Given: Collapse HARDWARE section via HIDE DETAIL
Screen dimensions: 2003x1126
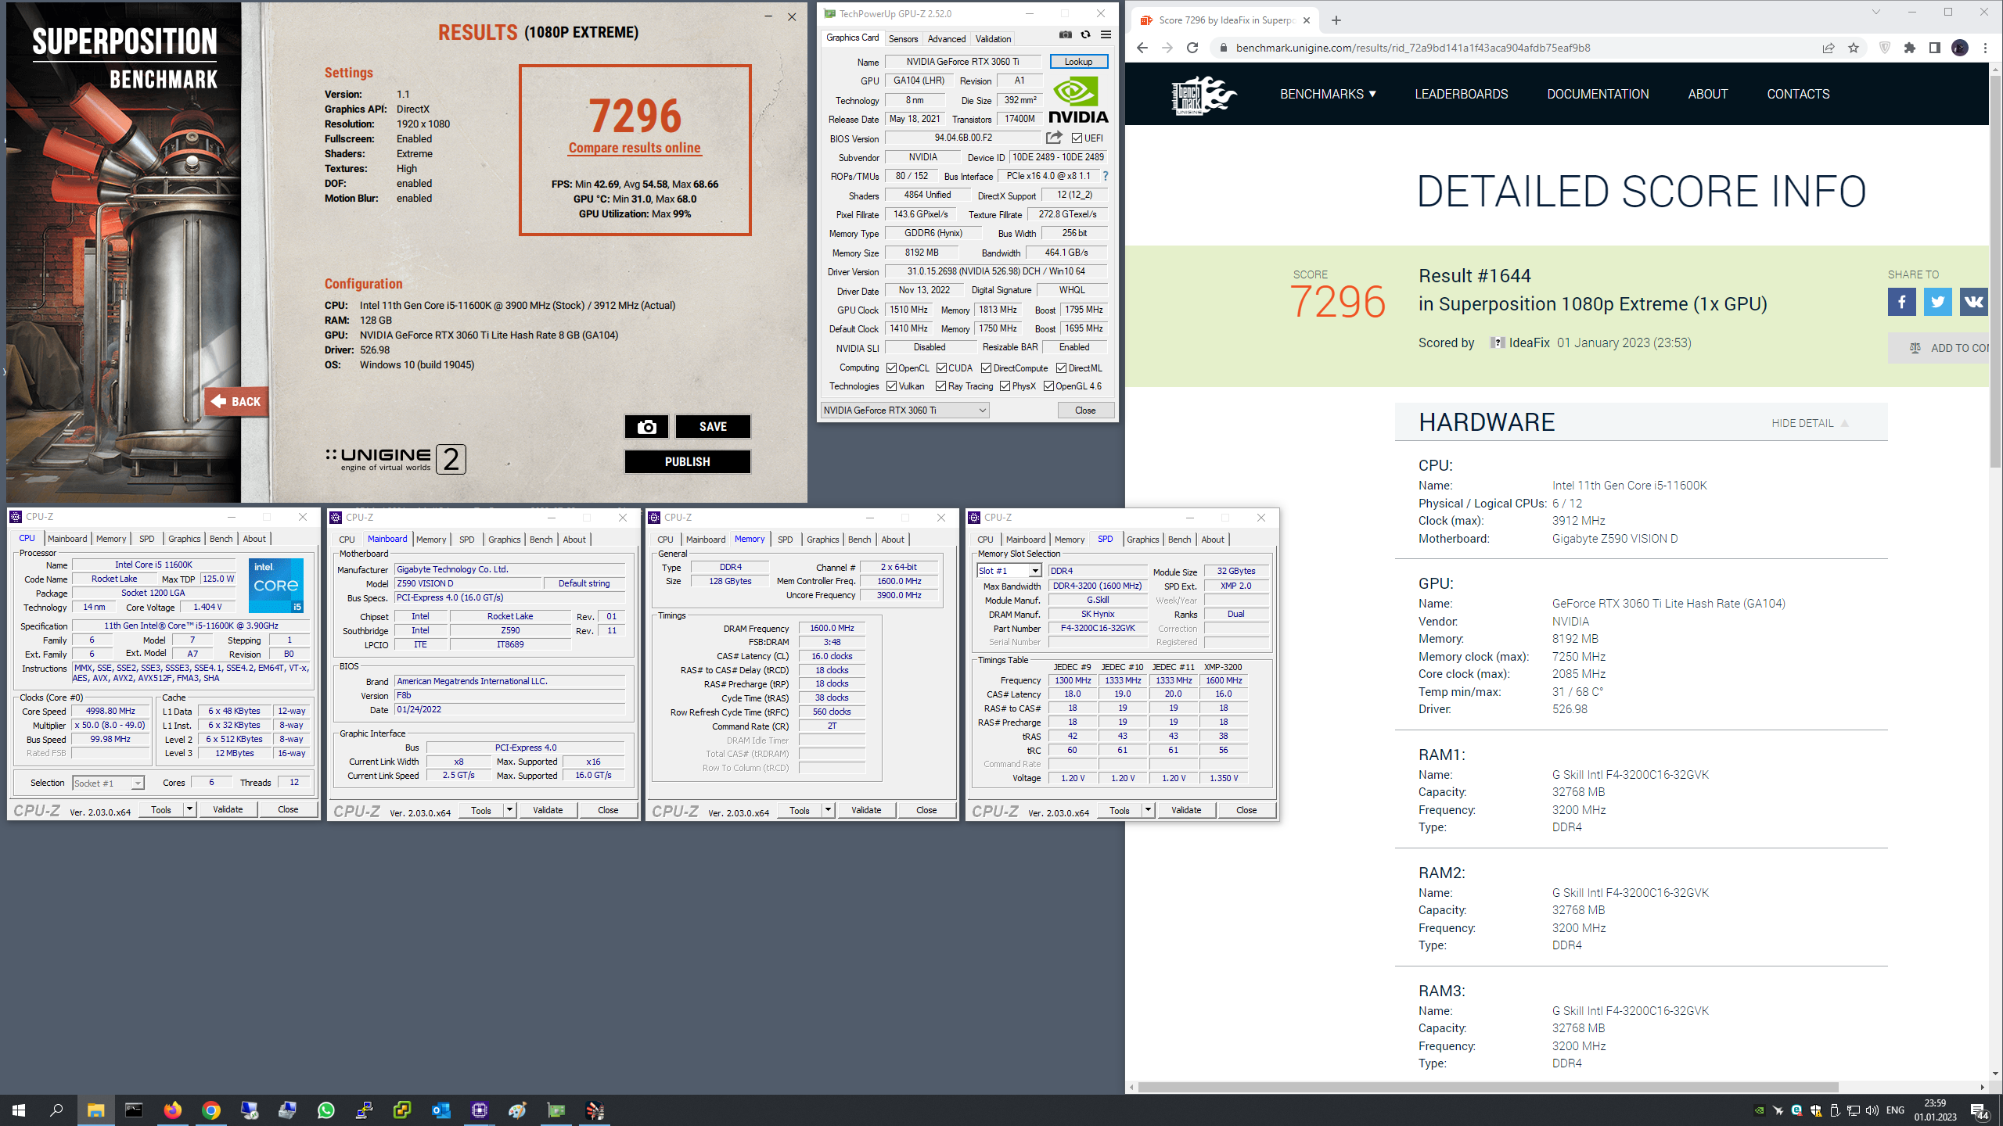Looking at the screenshot, I should [x=1810, y=423].
